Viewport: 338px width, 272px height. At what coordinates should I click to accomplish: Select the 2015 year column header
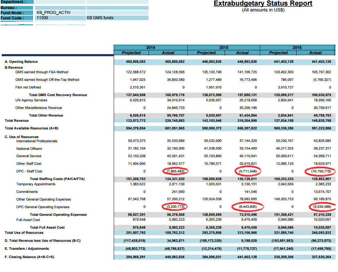pyautogui.click(x=224, y=48)
